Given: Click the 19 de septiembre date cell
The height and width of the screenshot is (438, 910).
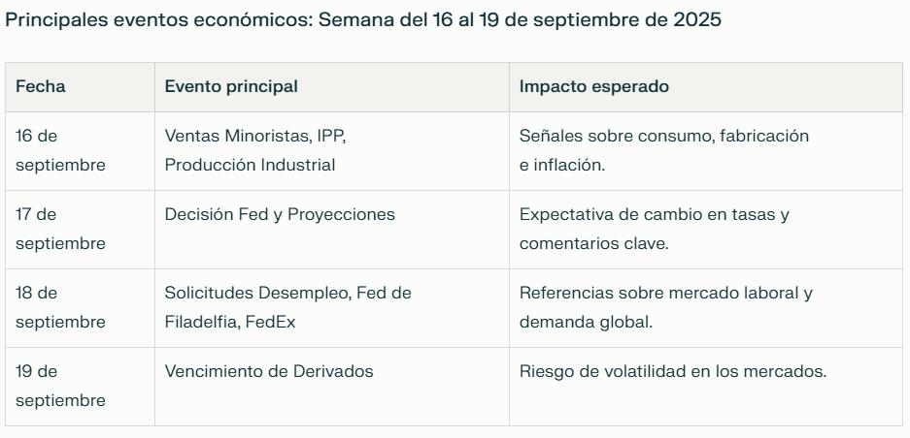Looking at the screenshot, I should tap(80, 387).
